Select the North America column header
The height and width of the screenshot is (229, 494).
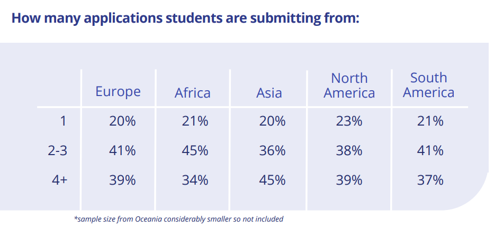click(x=349, y=85)
